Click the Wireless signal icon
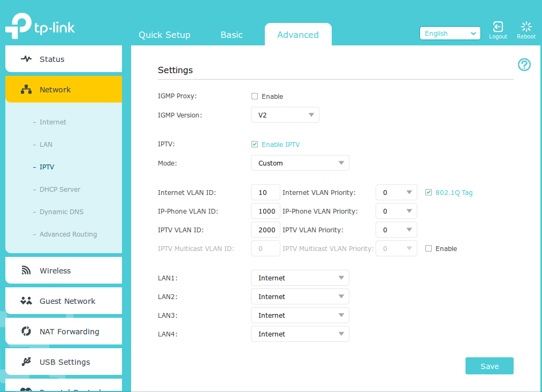This screenshot has width=542, height=392. tap(26, 271)
